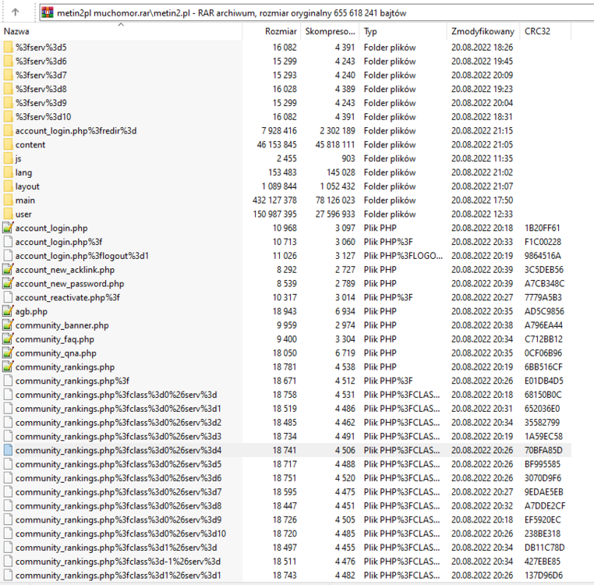This screenshot has height=585, width=594.
Task: Click the community_rankings.php file icon
Action: [x=8, y=367]
